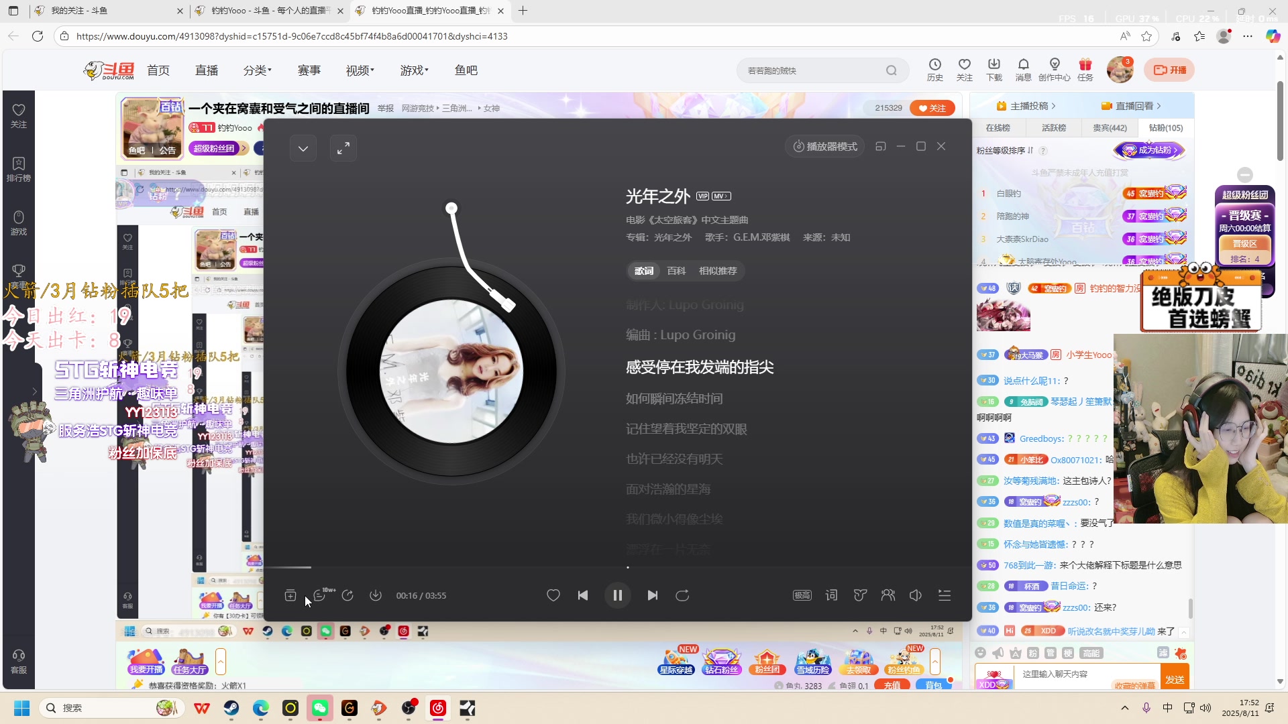Expand music player to fullscreen

click(x=343, y=148)
